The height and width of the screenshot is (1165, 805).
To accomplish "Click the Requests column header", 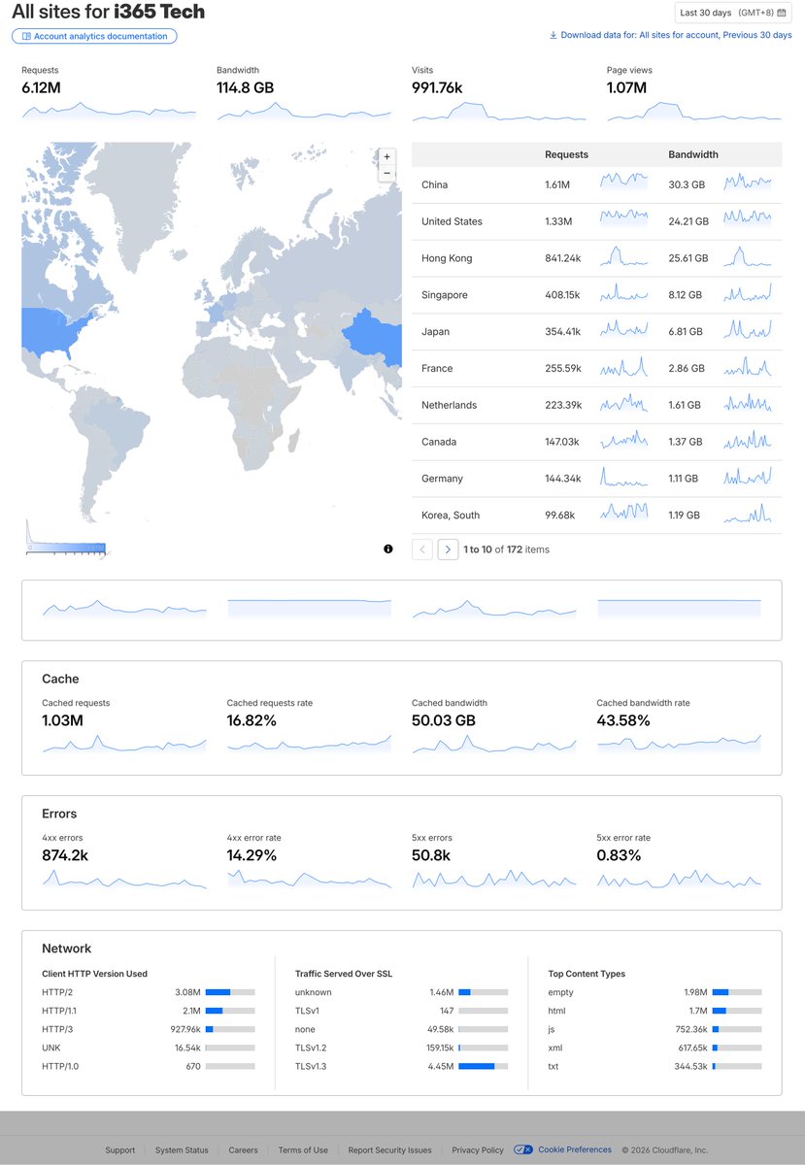I will coord(566,154).
